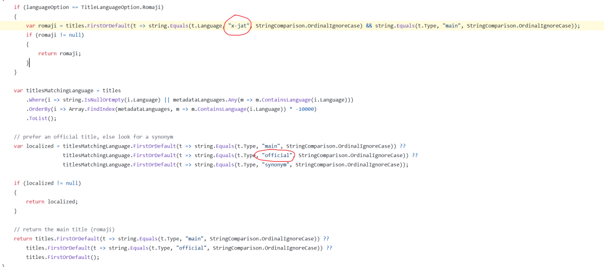Click the -10000 multiplier value

[x=305, y=109]
